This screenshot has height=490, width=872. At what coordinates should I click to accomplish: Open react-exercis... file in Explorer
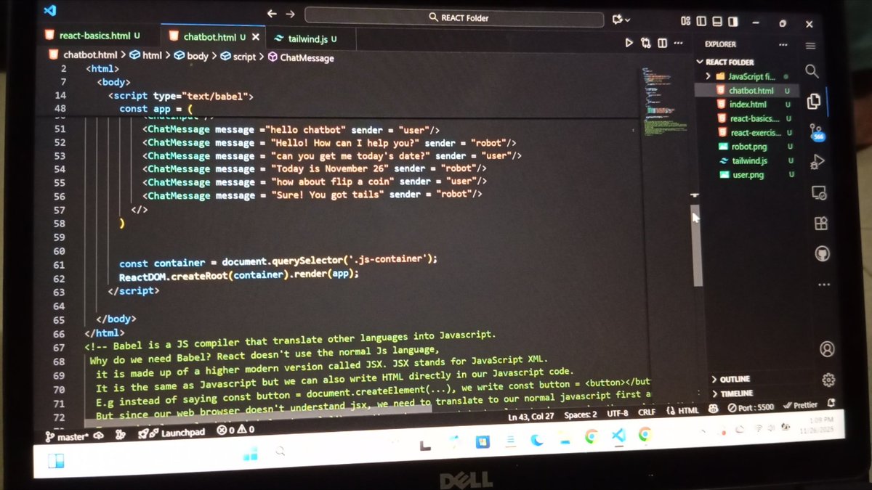(756, 133)
